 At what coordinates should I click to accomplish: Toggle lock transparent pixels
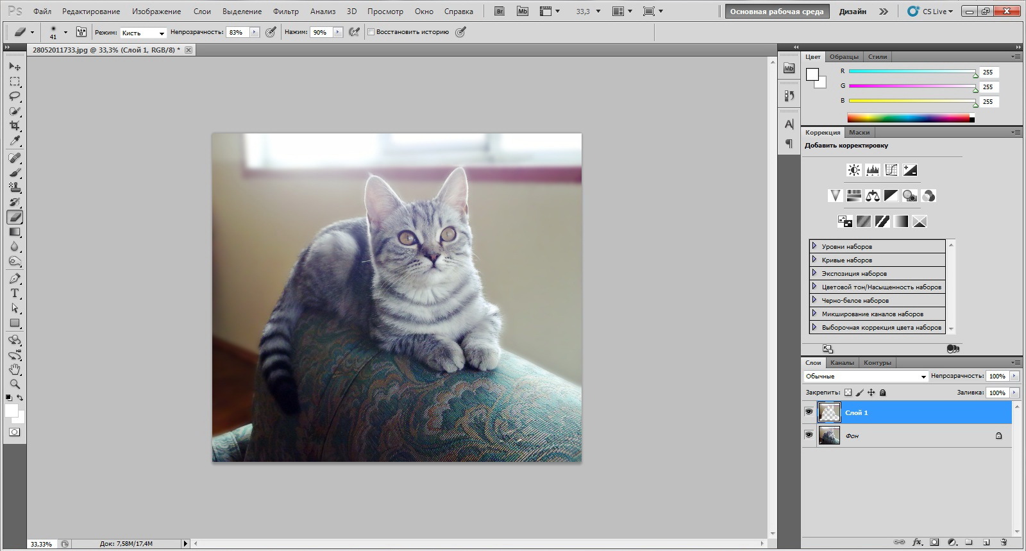(848, 393)
